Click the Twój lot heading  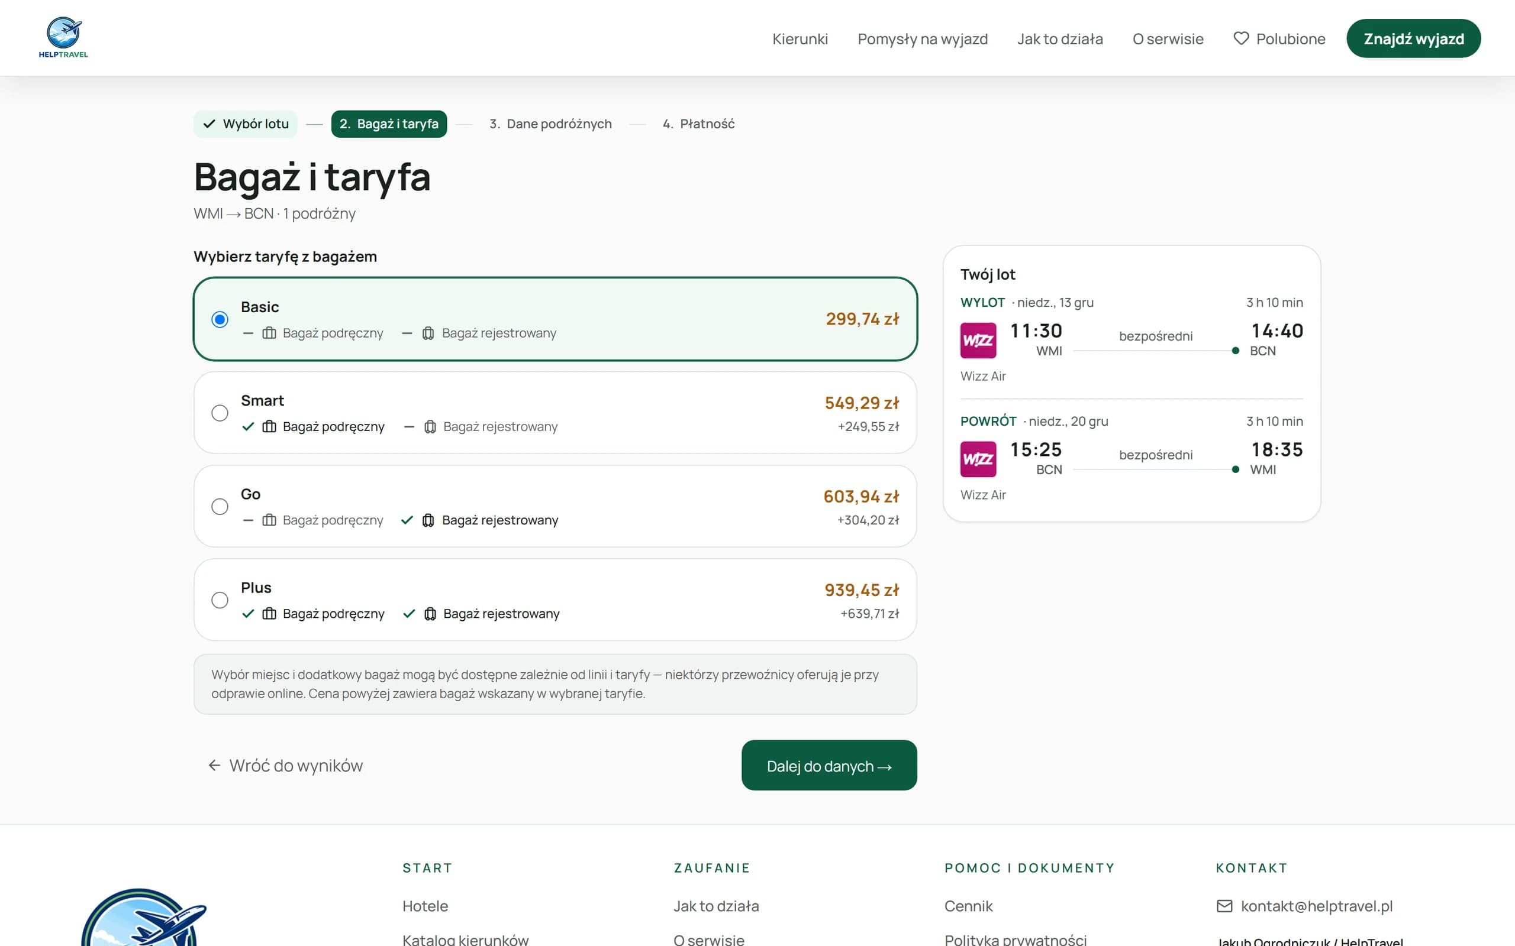click(987, 275)
